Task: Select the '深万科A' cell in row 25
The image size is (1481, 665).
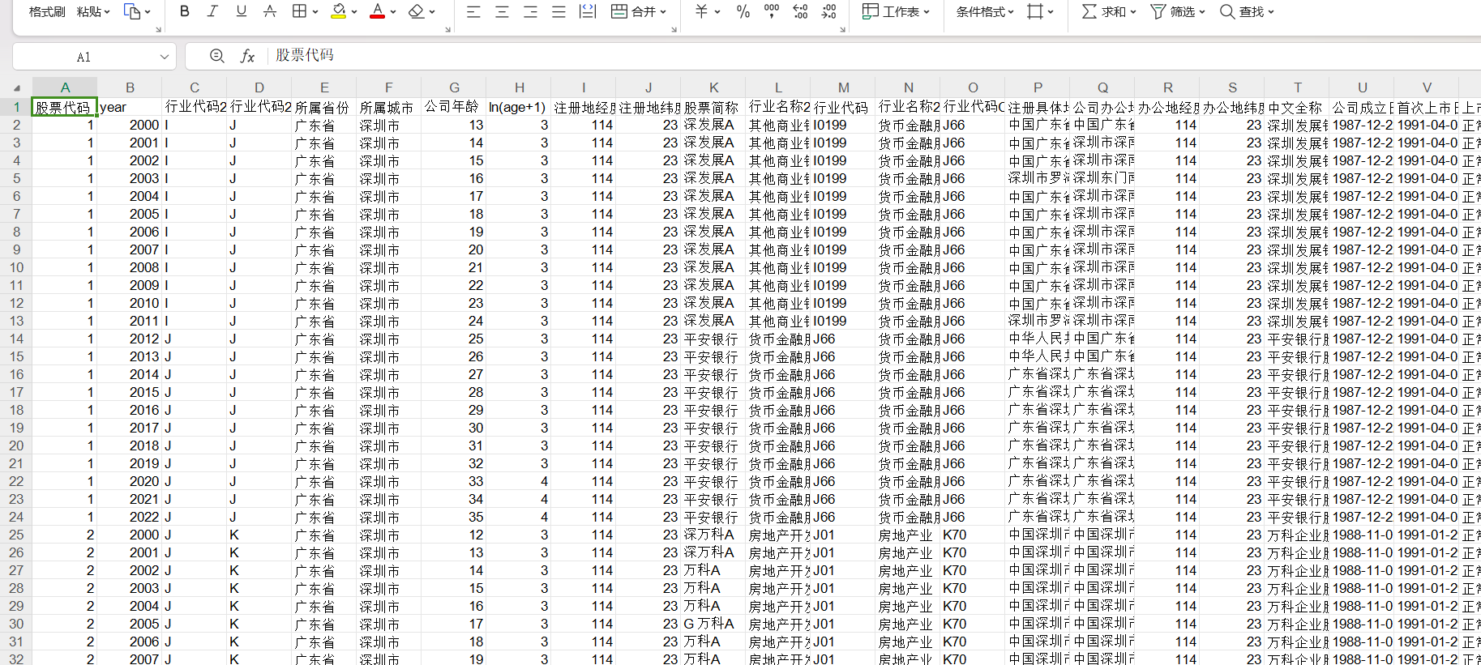Action: pos(713,535)
